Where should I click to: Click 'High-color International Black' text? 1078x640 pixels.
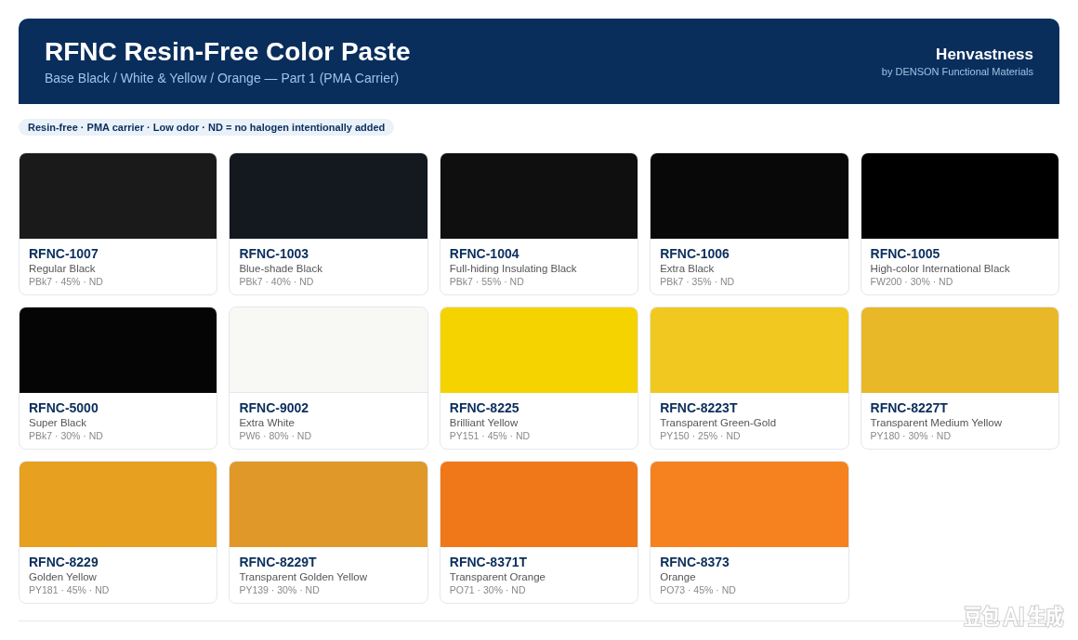click(940, 268)
